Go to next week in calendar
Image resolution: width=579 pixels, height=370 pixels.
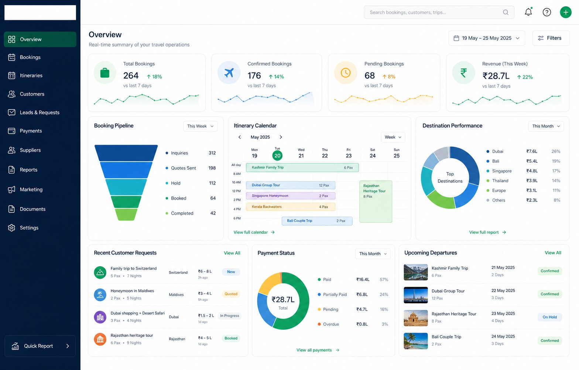pyautogui.click(x=281, y=137)
